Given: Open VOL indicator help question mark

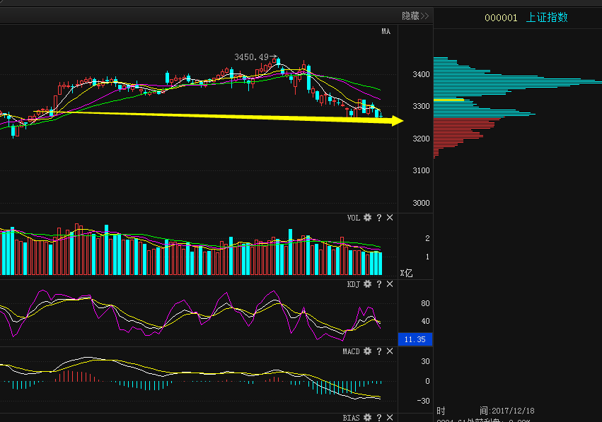Looking at the screenshot, I should 379,218.
